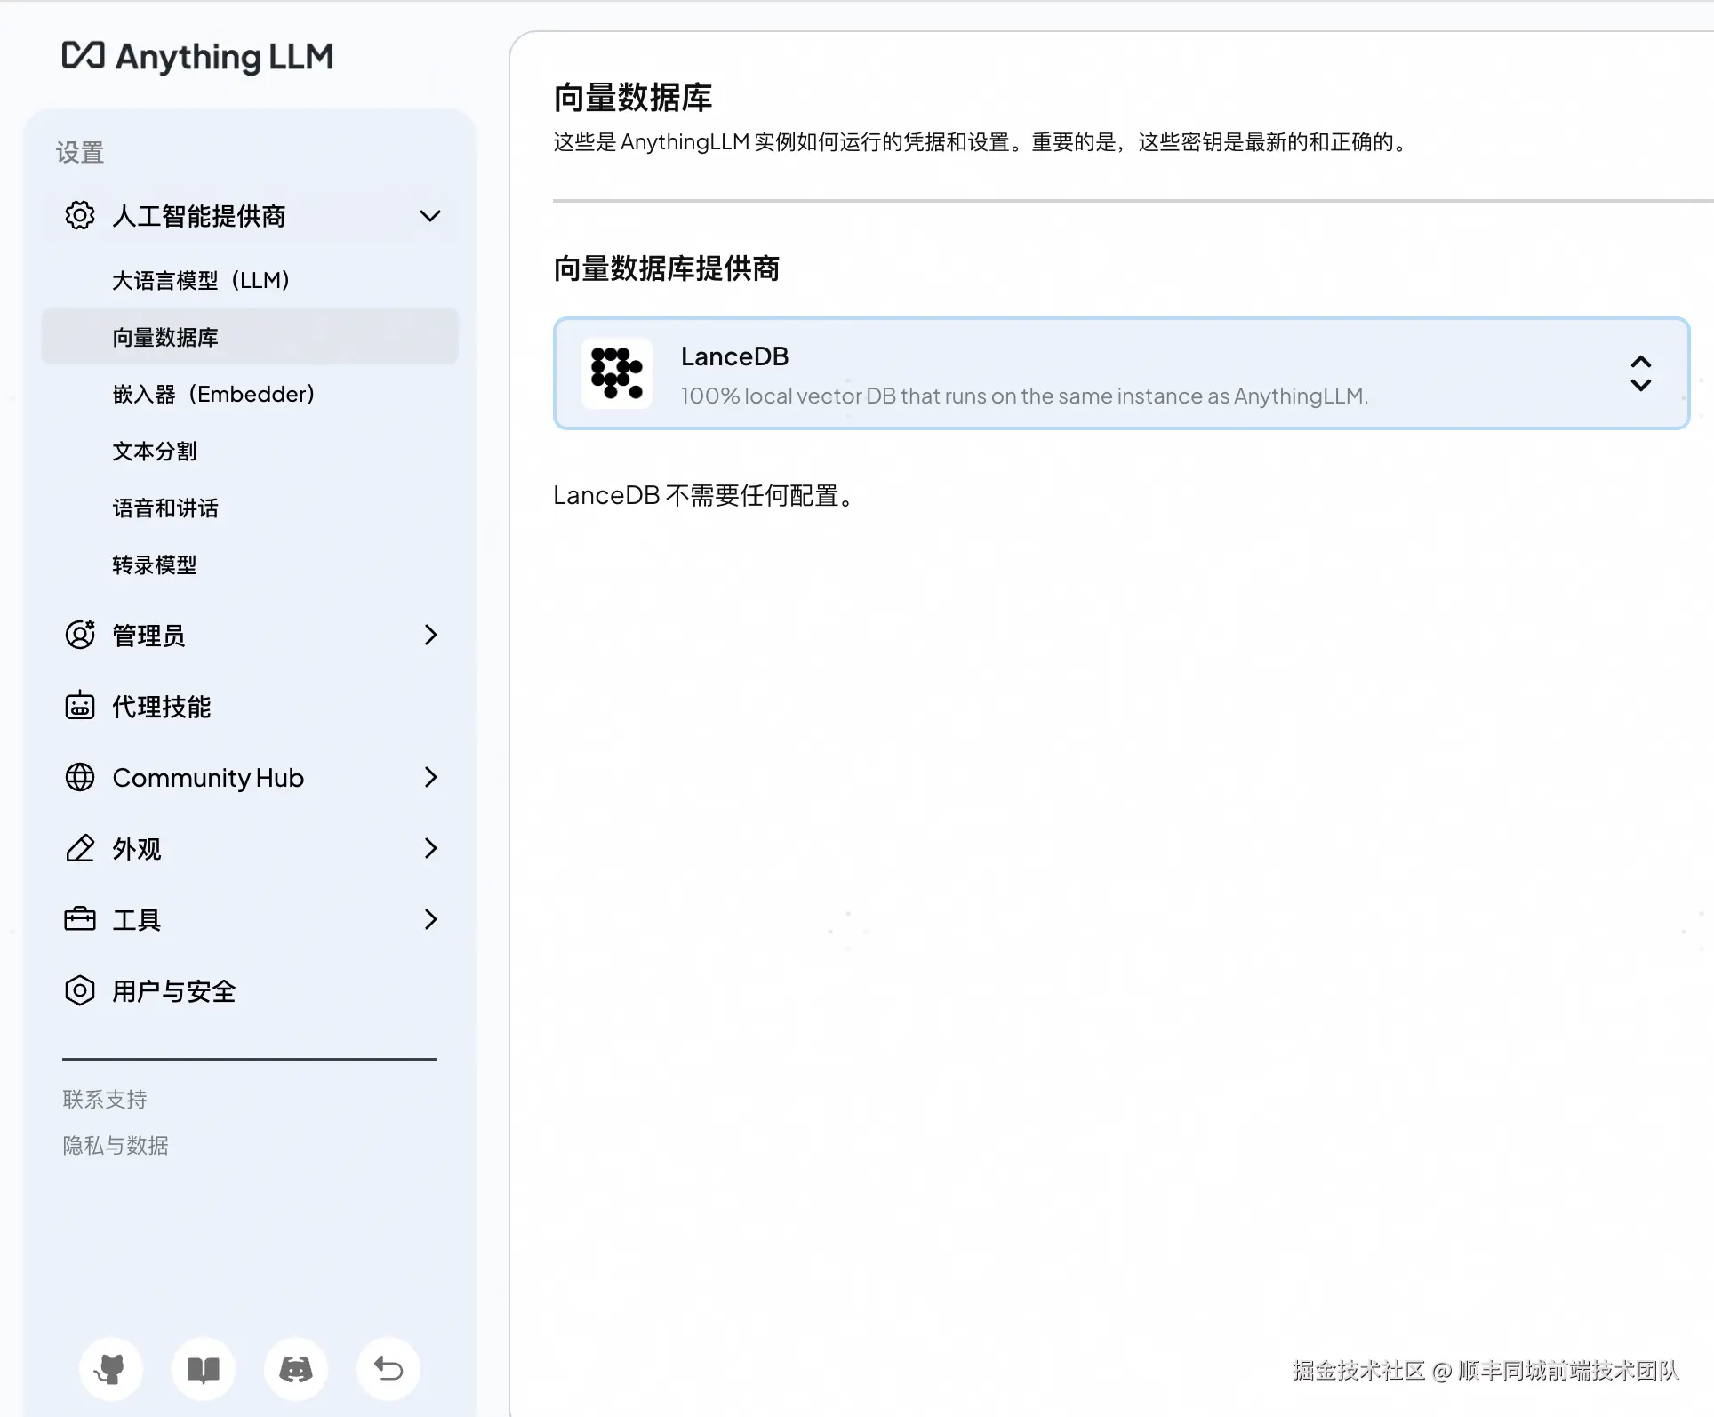Select 向量数据库 menu item
Viewport: 1714px width, 1417px height.
click(250, 337)
